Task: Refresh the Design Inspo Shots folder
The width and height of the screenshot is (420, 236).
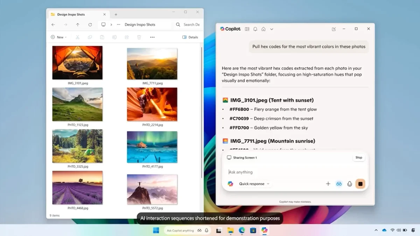Action: tap(90, 25)
